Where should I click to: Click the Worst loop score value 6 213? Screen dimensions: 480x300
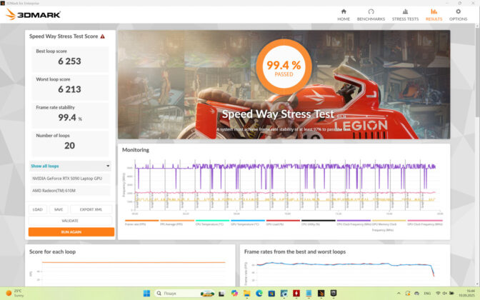tap(69, 89)
